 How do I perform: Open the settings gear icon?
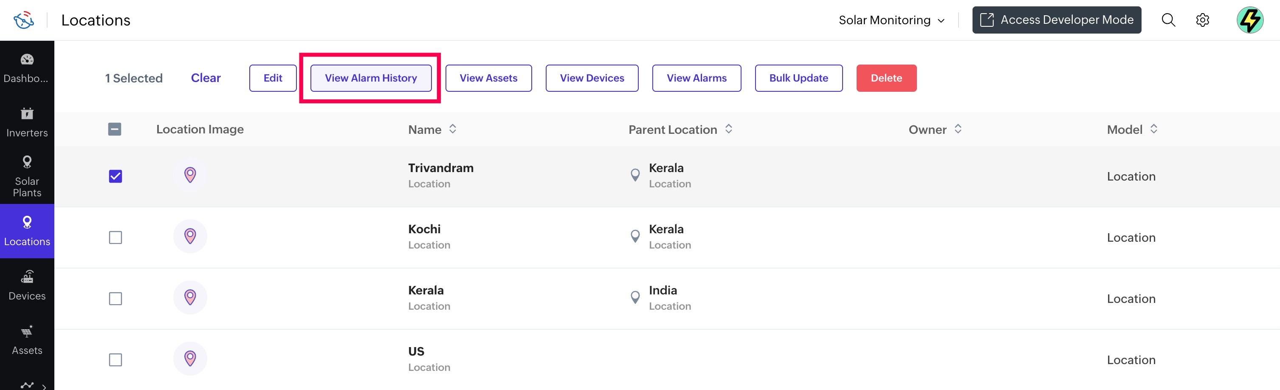[x=1202, y=20]
